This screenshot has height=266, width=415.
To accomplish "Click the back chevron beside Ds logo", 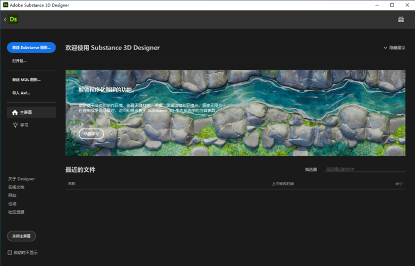I will coord(5,20).
